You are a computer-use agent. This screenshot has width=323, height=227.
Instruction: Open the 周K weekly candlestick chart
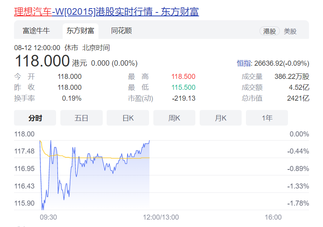click(x=174, y=118)
